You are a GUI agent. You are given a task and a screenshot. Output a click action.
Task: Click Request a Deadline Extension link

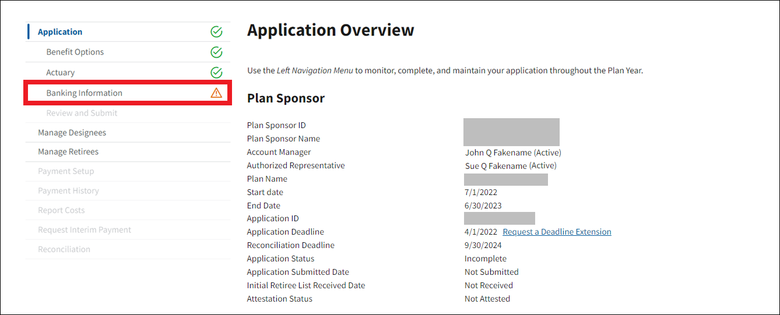point(557,232)
